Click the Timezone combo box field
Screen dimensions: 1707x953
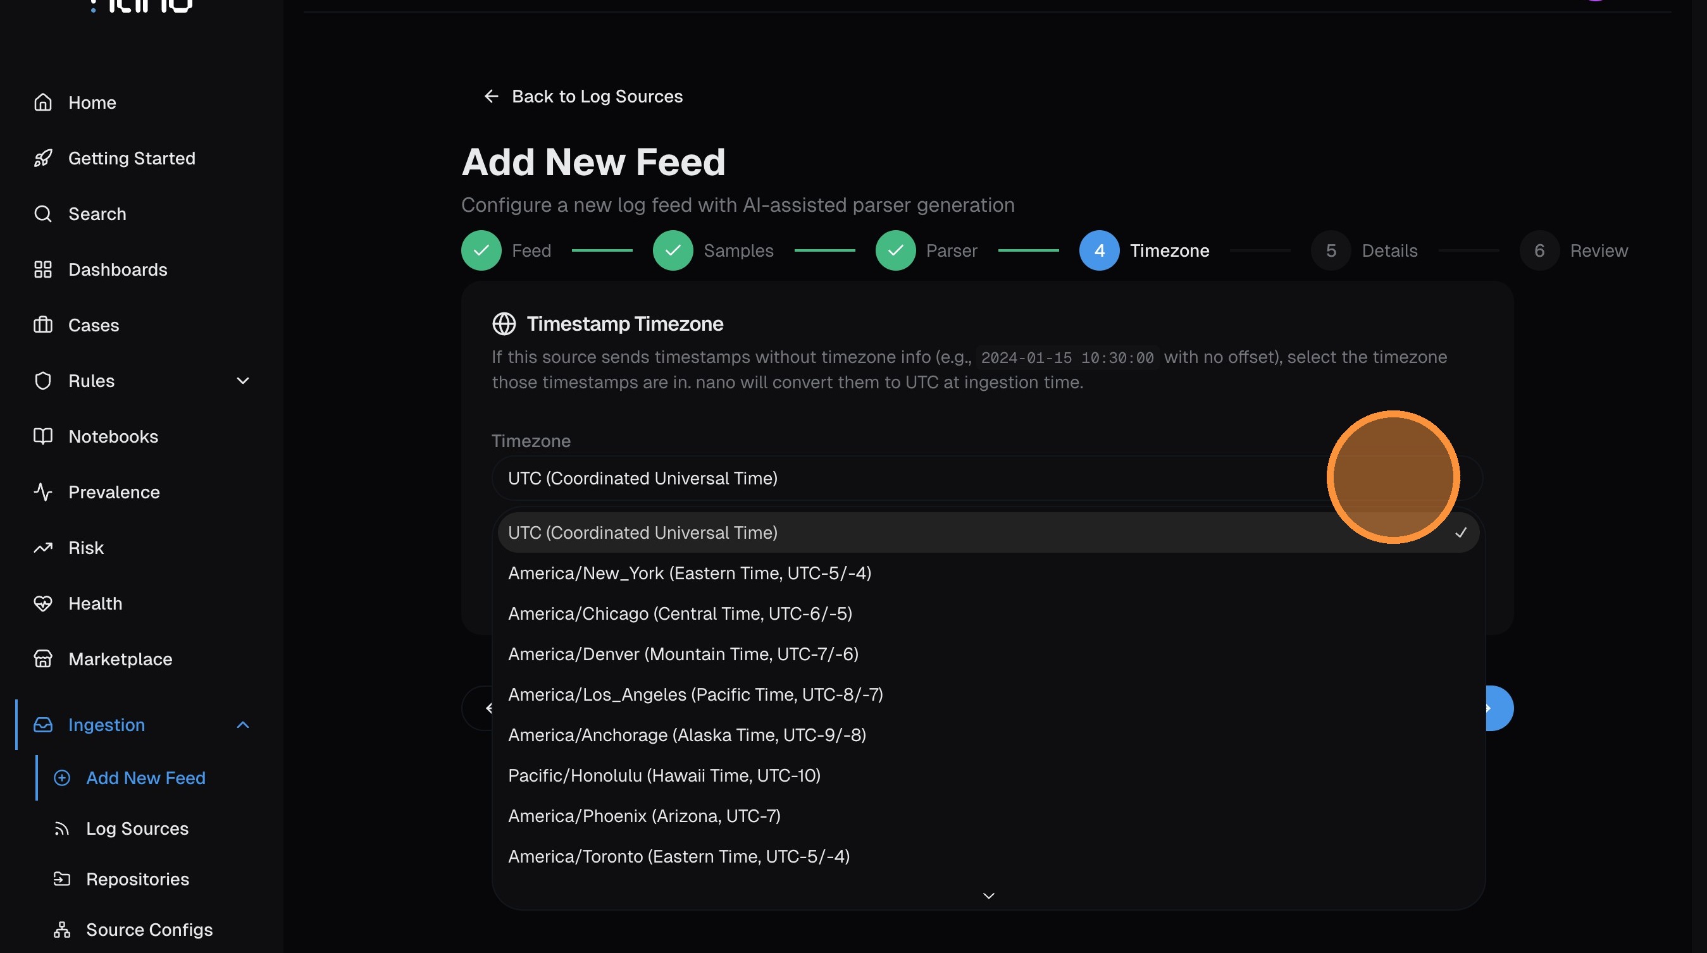(x=914, y=478)
